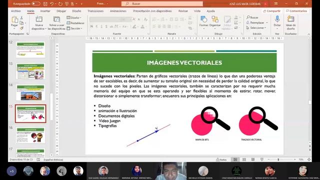Switch to Slide Sorter view icon
This screenshot has width=320, height=180.
[244, 159]
